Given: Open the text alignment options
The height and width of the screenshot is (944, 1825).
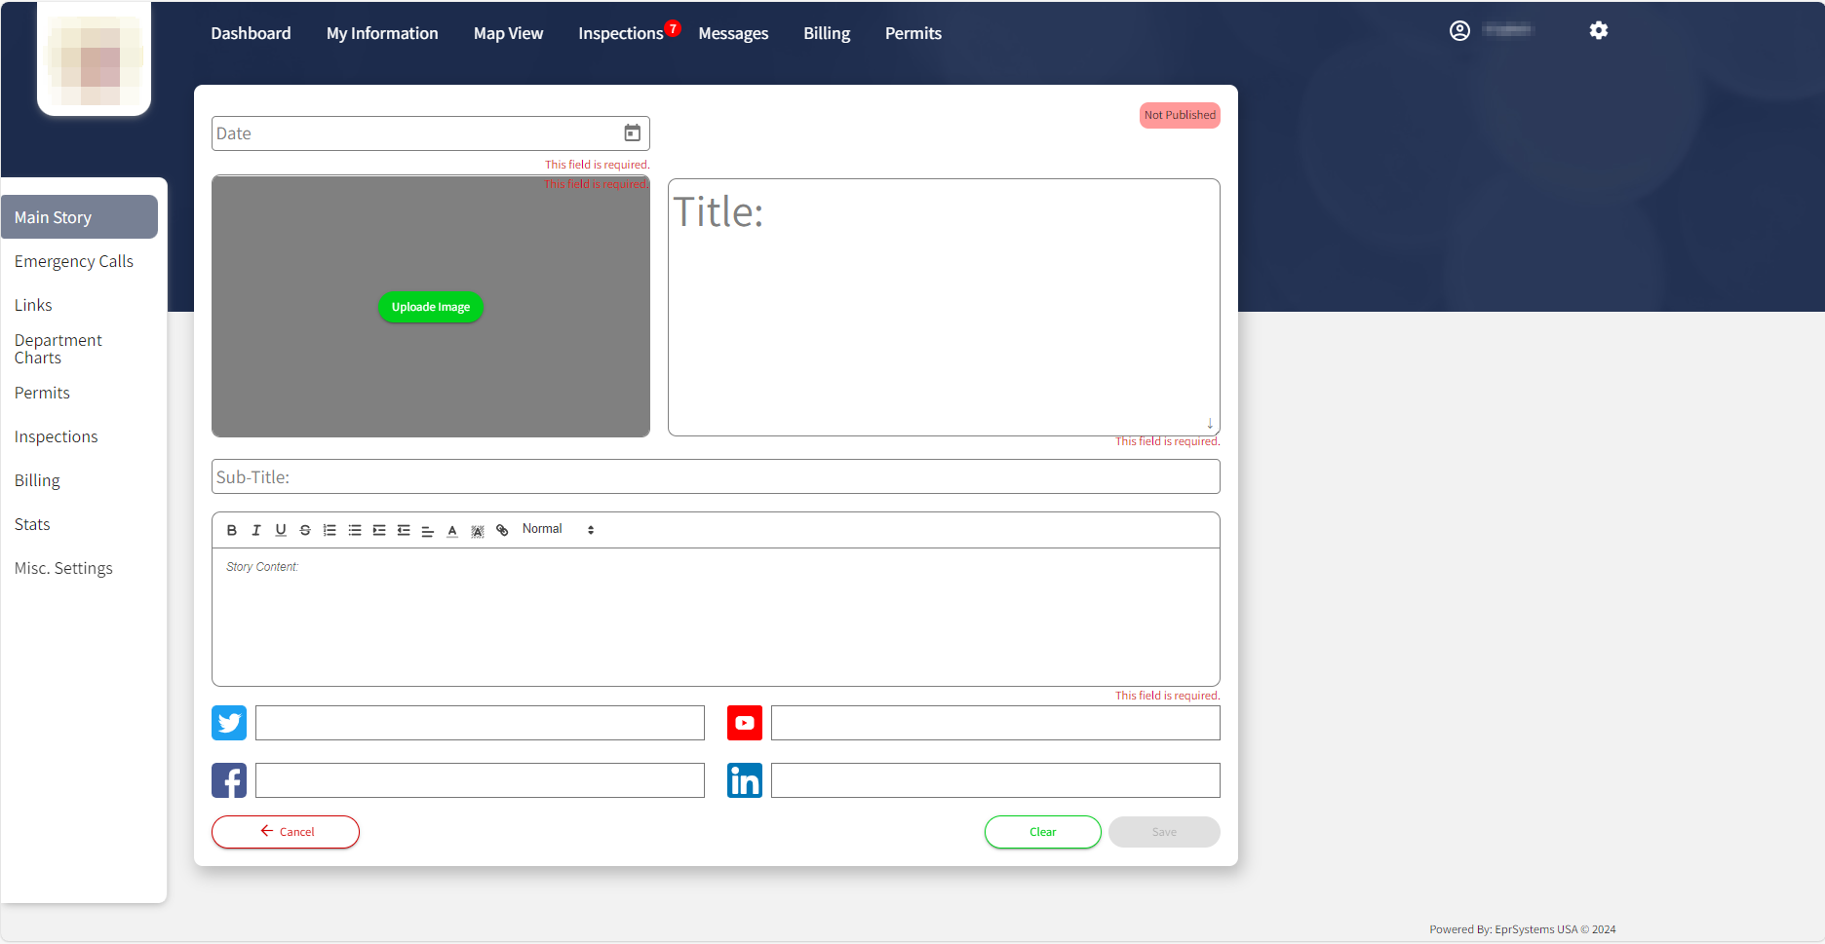Looking at the screenshot, I should pos(427,530).
